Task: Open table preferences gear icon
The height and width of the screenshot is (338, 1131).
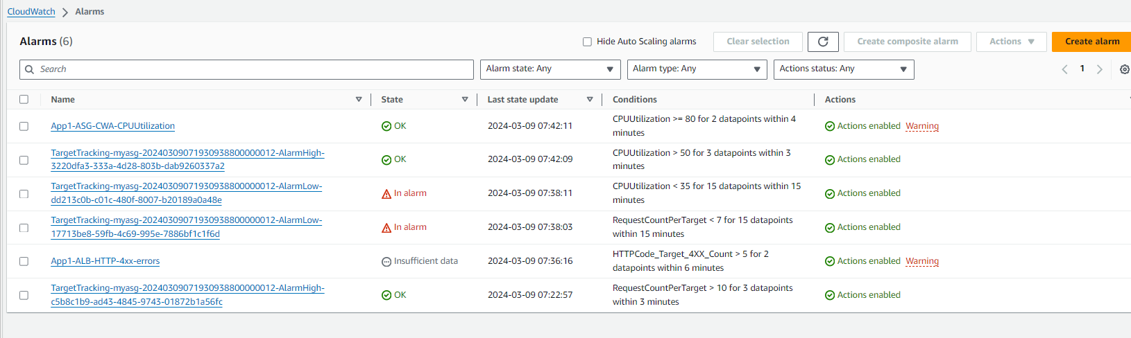Action: (x=1124, y=69)
